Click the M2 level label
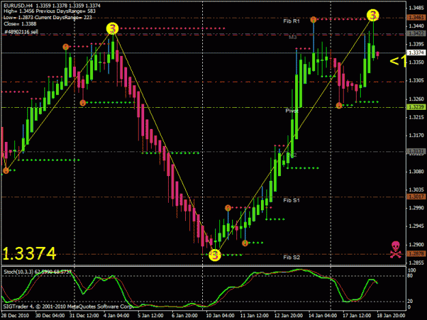 pyautogui.click(x=293, y=155)
